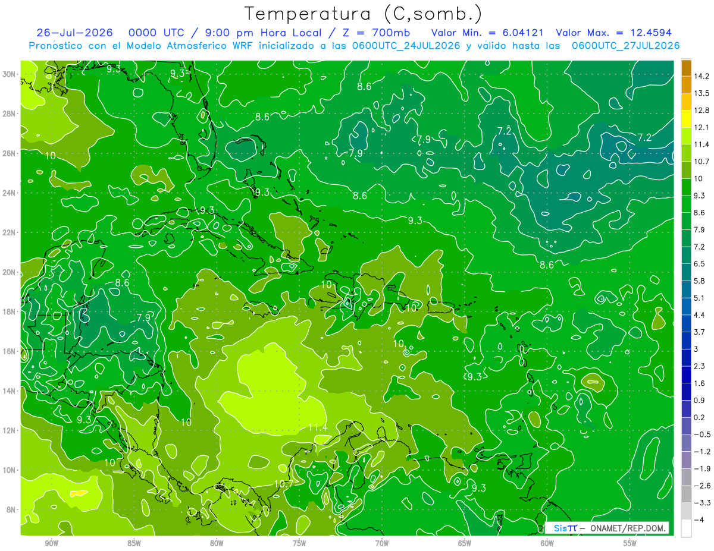This screenshot has height=551, width=714.
Task: Click the '0.2' color bar label
Action: click(x=700, y=417)
